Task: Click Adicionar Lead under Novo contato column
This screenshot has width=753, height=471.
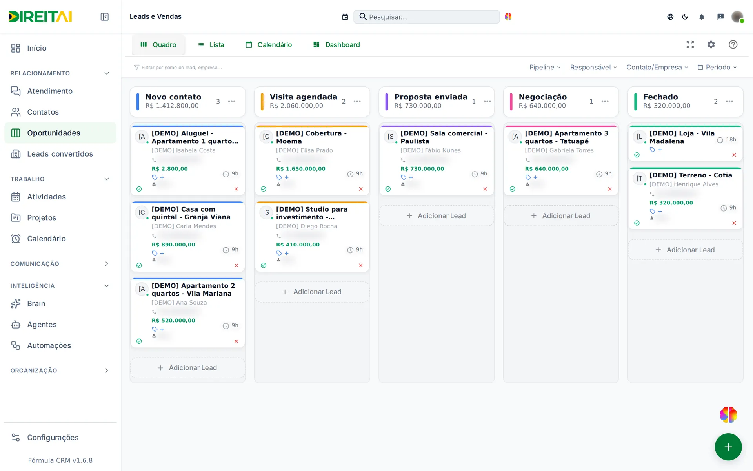Action: pyautogui.click(x=187, y=368)
